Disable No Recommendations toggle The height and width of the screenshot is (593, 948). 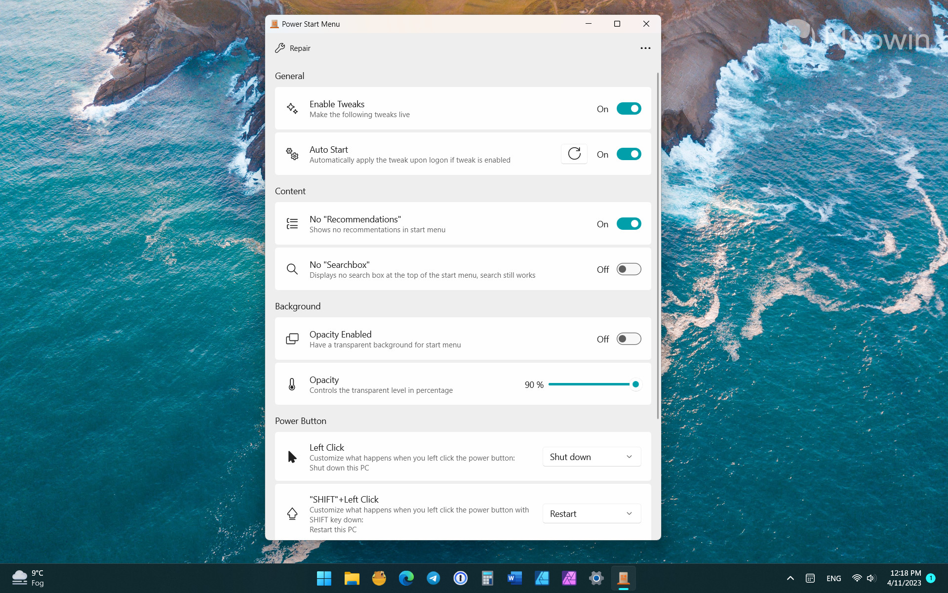(x=629, y=223)
